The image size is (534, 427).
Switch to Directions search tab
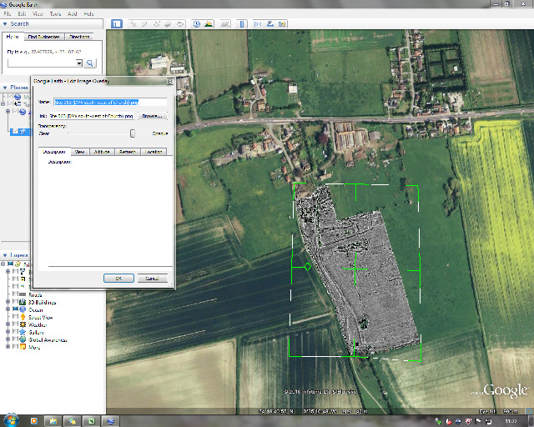[79, 37]
